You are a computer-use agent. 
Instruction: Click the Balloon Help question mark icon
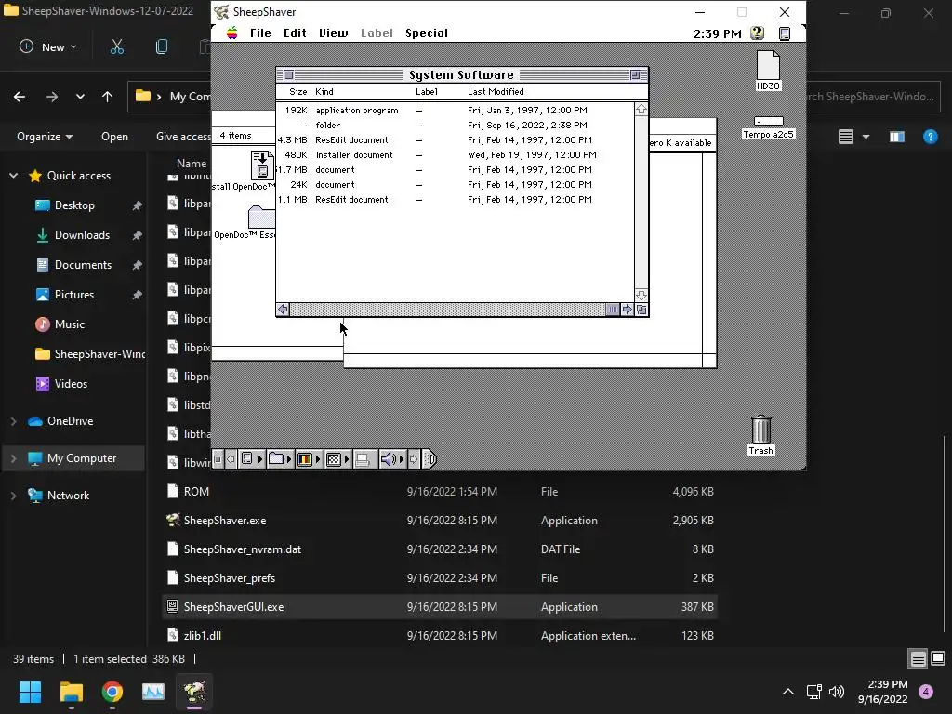[x=757, y=33]
